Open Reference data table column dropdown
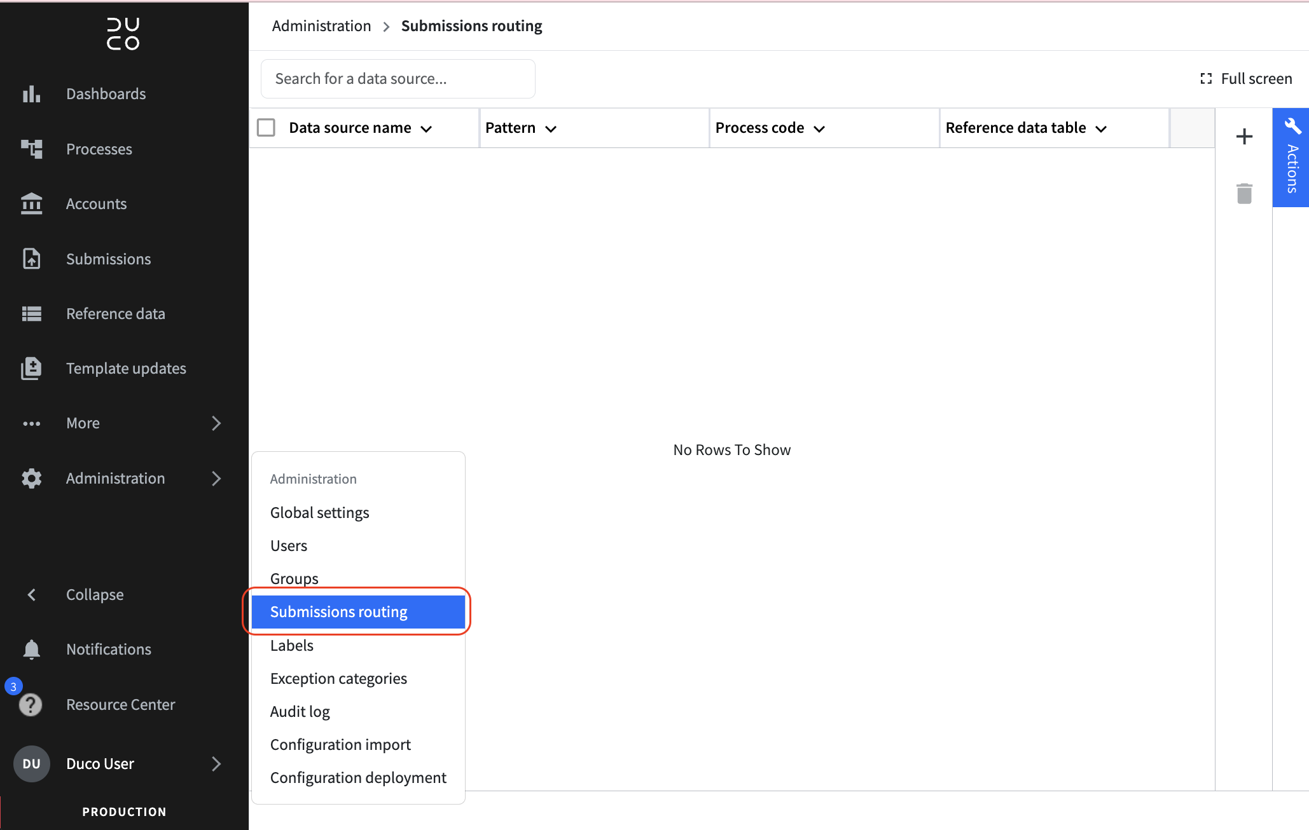Viewport: 1309px width, 830px height. point(1101,129)
